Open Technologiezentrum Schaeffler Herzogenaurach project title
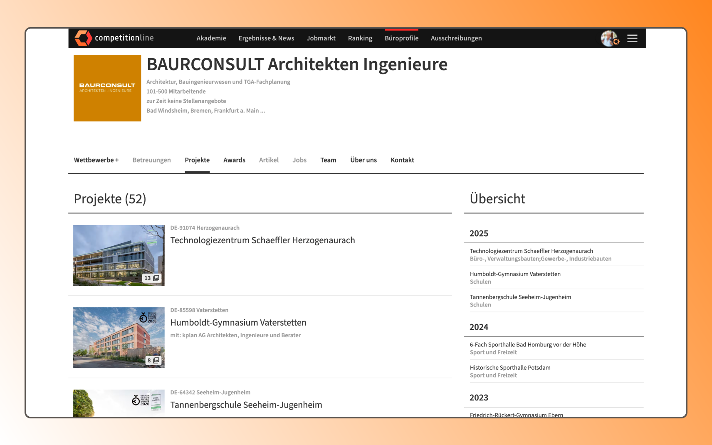This screenshot has height=445, width=712. [262, 240]
